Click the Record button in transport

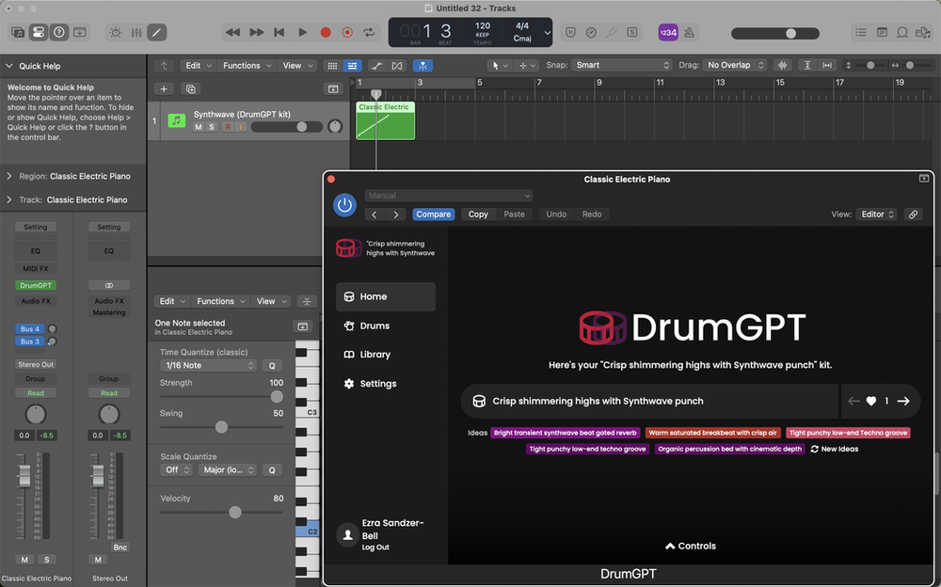coord(326,32)
